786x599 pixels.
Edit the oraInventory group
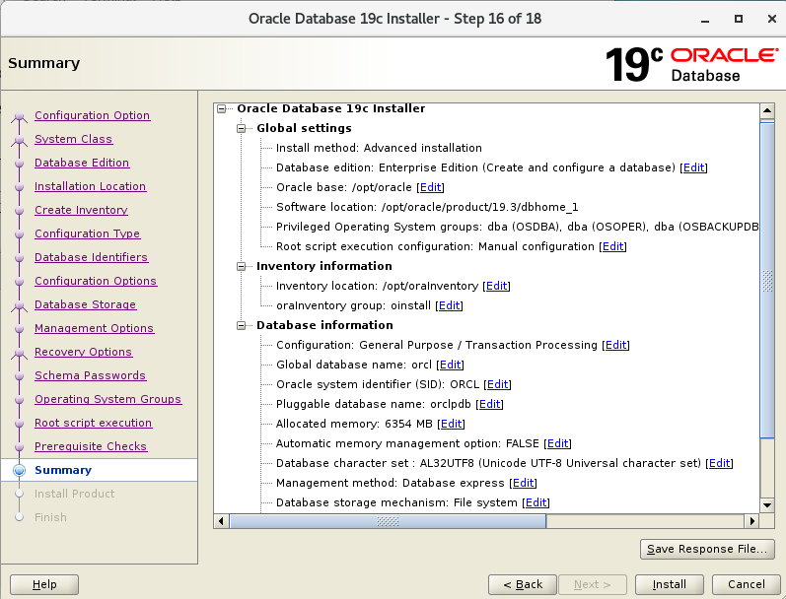click(x=450, y=305)
